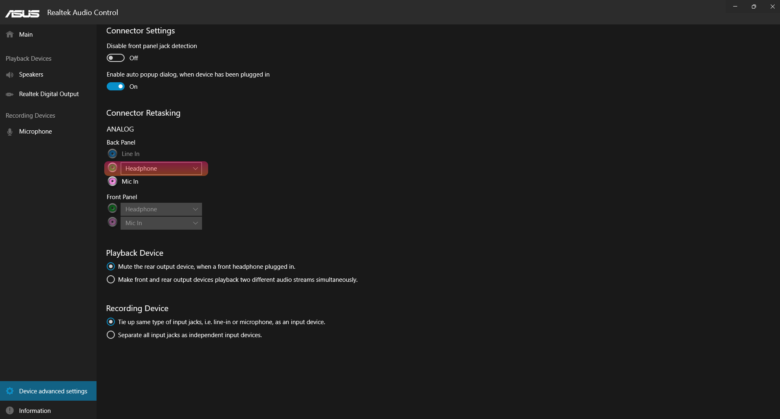The height and width of the screenshot is (419, 780).
Task: Toggle Disable front panel jack detection switch
Action: (x=116, y=58)
